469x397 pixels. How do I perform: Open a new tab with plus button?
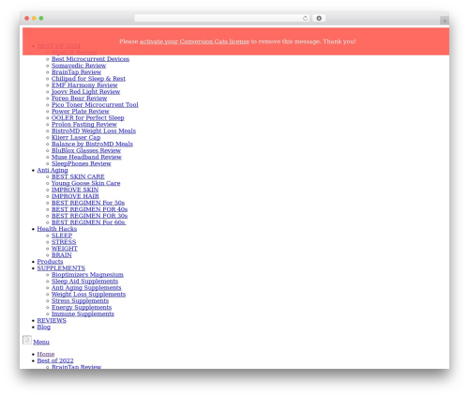[445, 21]
